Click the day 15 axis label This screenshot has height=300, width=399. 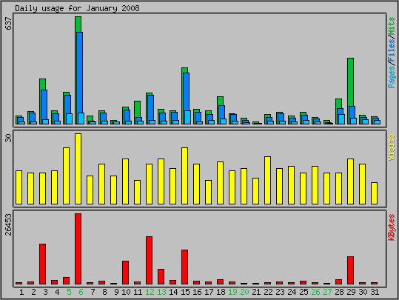pyautogui.click(x=185, y=292)
